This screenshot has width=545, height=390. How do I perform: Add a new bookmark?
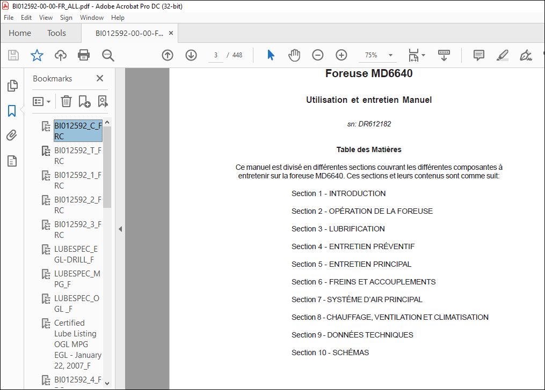(84, 102)
